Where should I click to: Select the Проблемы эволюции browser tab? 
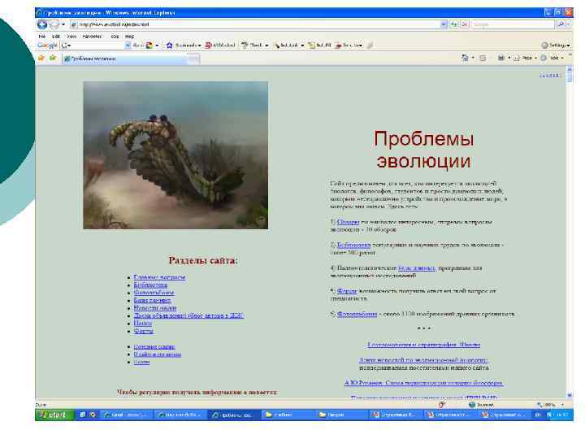pos(124,59)
